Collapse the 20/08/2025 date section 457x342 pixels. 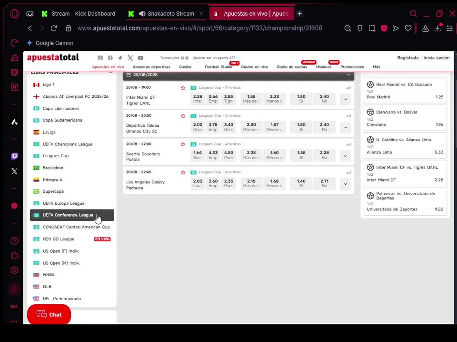(348, 75)
